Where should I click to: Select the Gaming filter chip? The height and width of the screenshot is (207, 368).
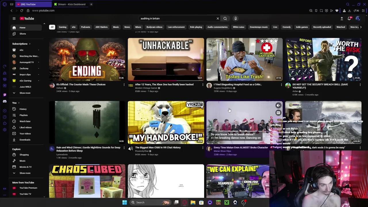coord(62,27)
